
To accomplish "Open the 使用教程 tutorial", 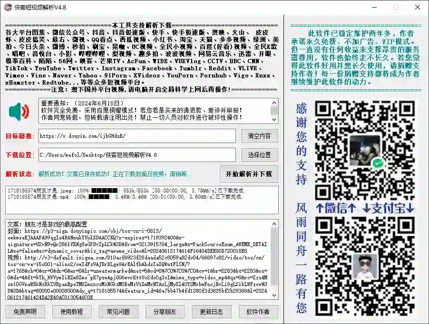I will click(72, 312).
